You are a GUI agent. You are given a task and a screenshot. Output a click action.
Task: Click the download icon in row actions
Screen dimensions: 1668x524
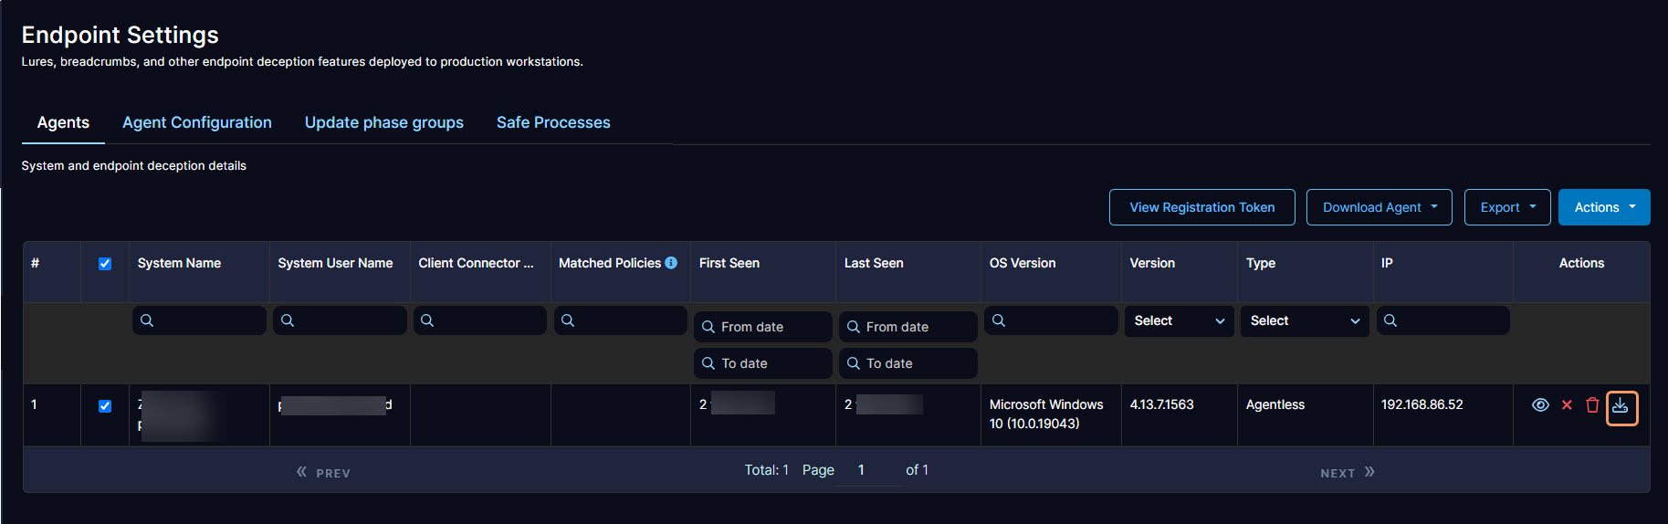click(1621, 406)
